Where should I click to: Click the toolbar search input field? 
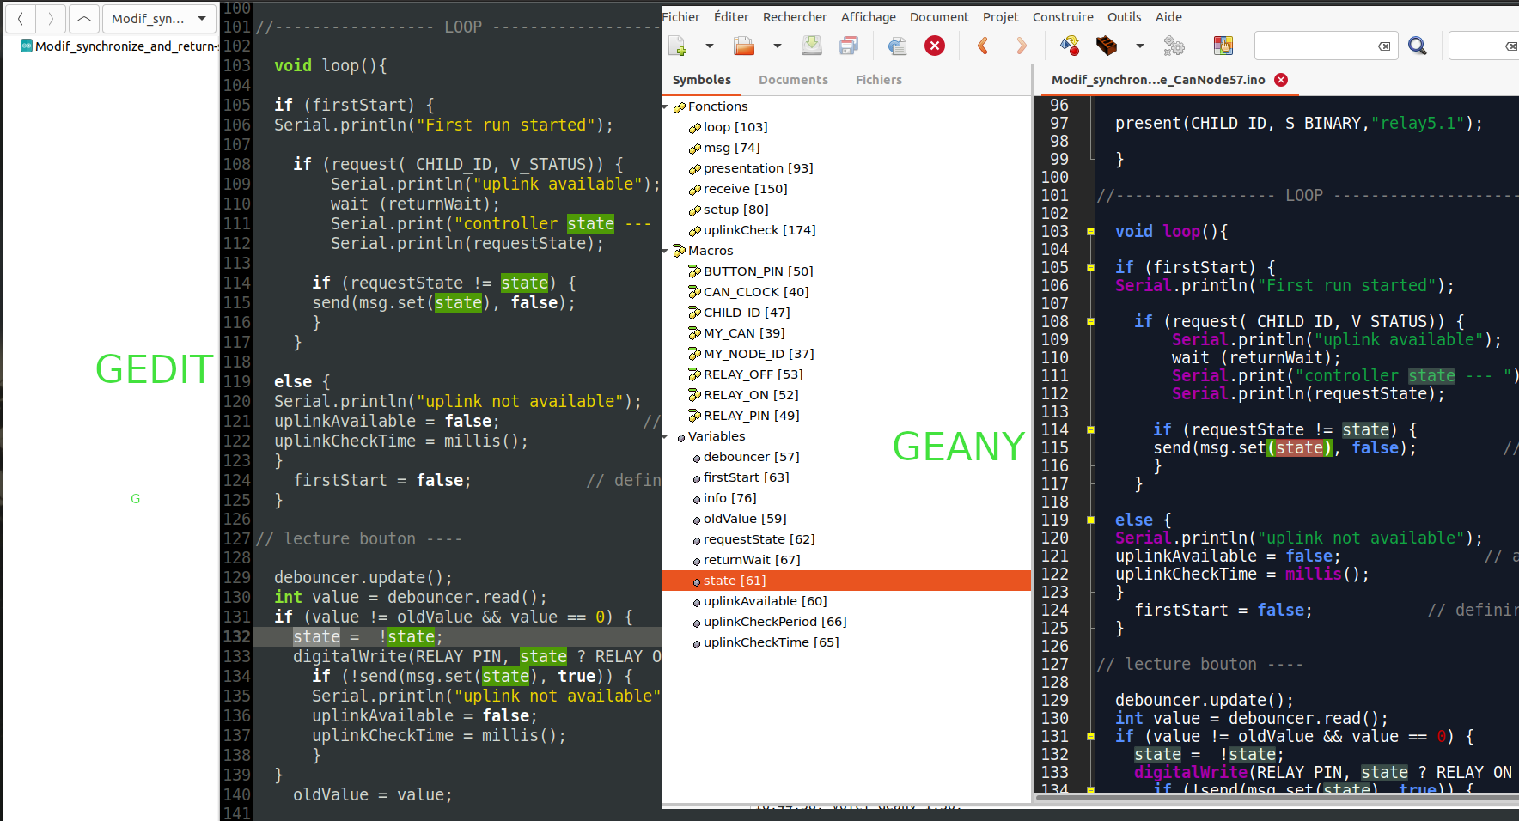click(1315, 46)
